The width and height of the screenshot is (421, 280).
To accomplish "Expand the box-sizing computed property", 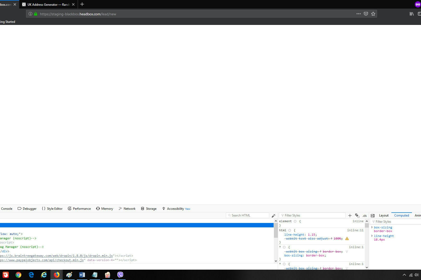I will 372,227.
